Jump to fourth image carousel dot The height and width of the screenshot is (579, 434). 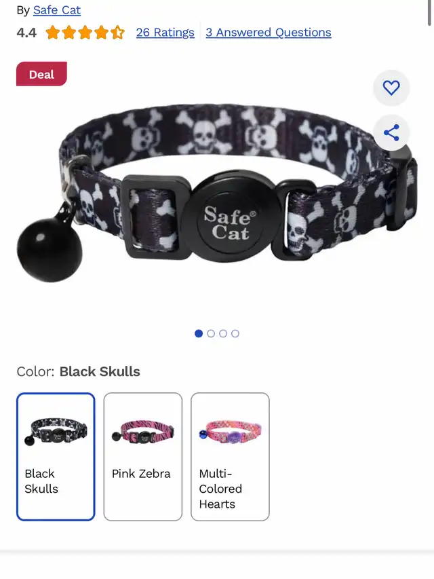point(235,333)
